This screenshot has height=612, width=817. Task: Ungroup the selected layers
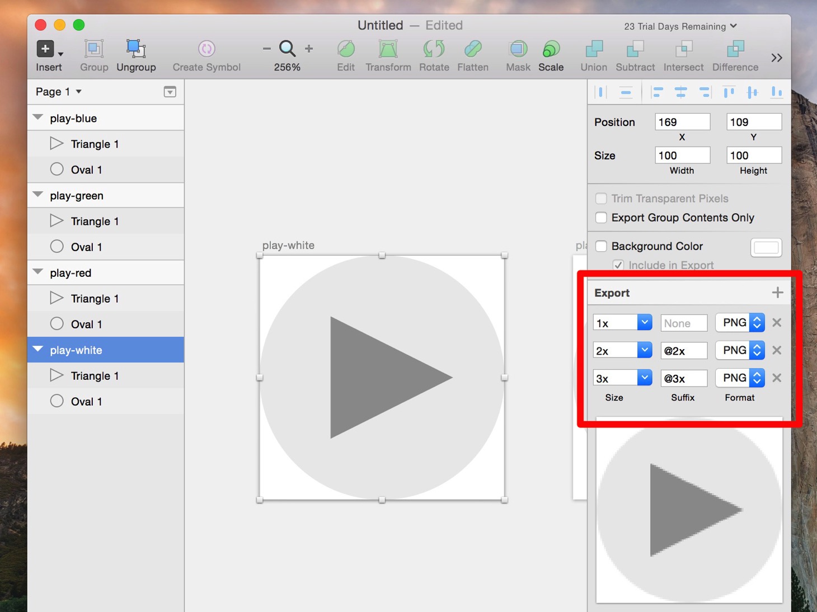coord(136,56)
